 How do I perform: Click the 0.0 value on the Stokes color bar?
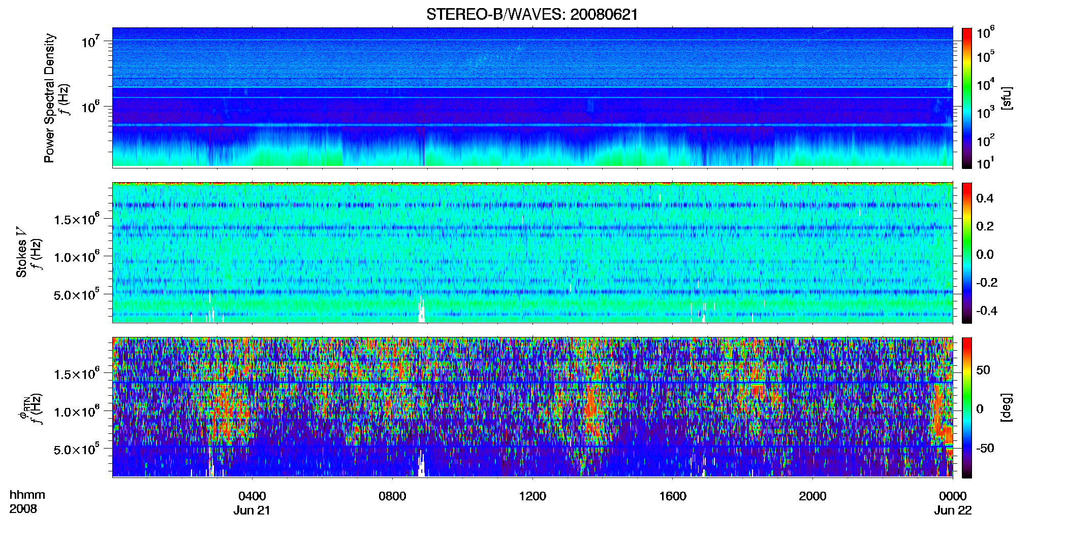(985, 254)
